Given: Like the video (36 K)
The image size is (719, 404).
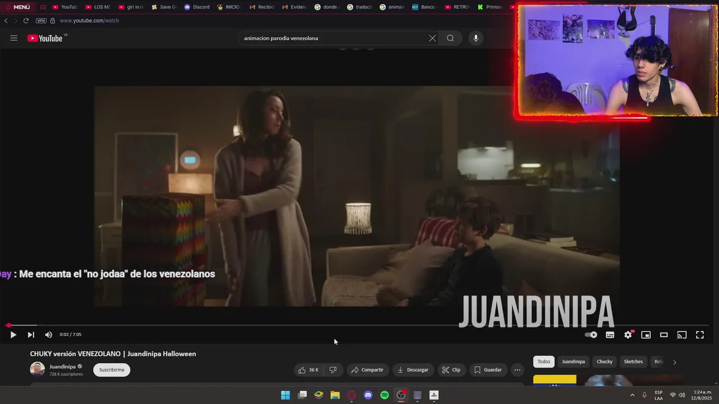Looking at the screenshot, I should tap(308, 370).
